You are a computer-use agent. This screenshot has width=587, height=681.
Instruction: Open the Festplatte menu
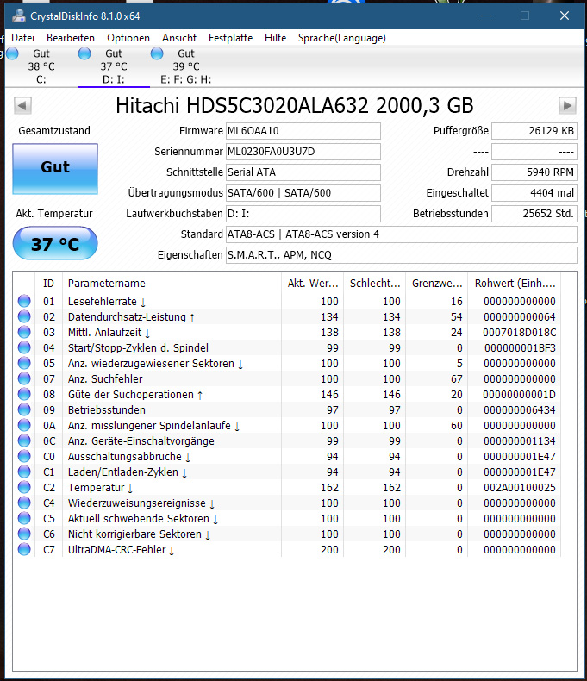pos(230,38)
